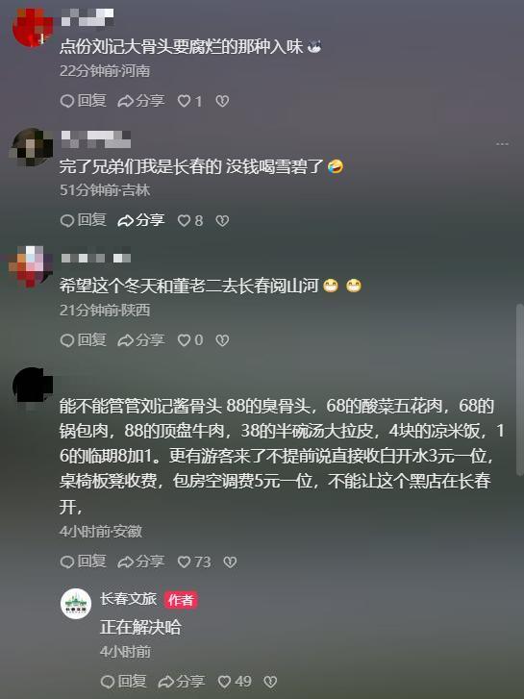
Task: Dislike the long 安徽 complaint comment
Action: click(230, 562)
